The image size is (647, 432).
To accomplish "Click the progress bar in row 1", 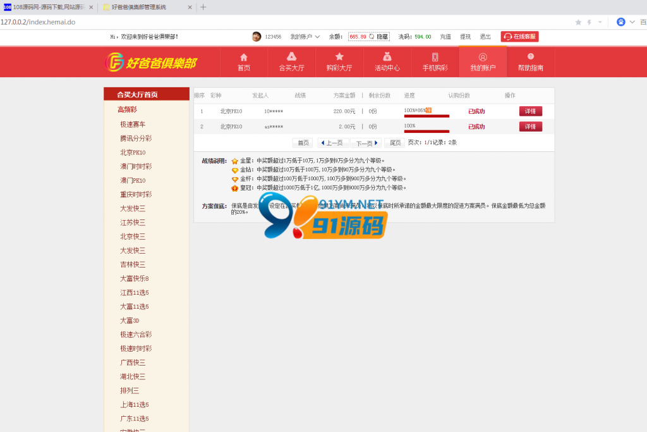I will 426,116.
